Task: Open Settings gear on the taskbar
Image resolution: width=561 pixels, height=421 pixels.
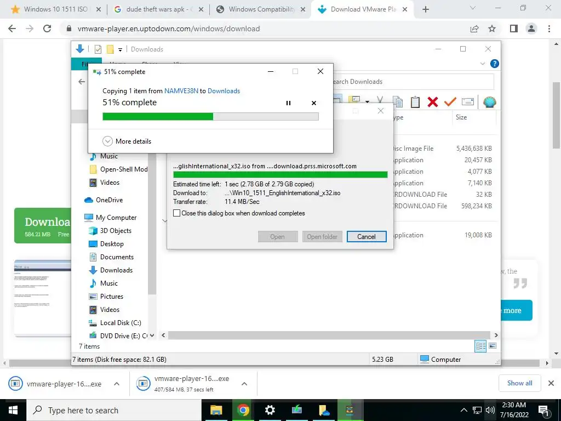Action: [x=270, y=410]
